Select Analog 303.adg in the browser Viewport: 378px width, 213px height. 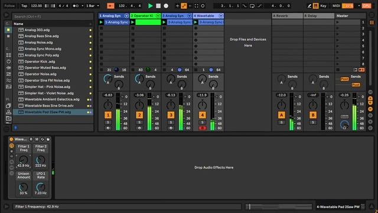tap(37, 30)
